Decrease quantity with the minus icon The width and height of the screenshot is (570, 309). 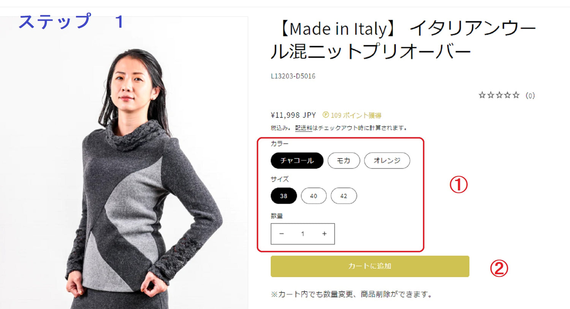point(282,234)
